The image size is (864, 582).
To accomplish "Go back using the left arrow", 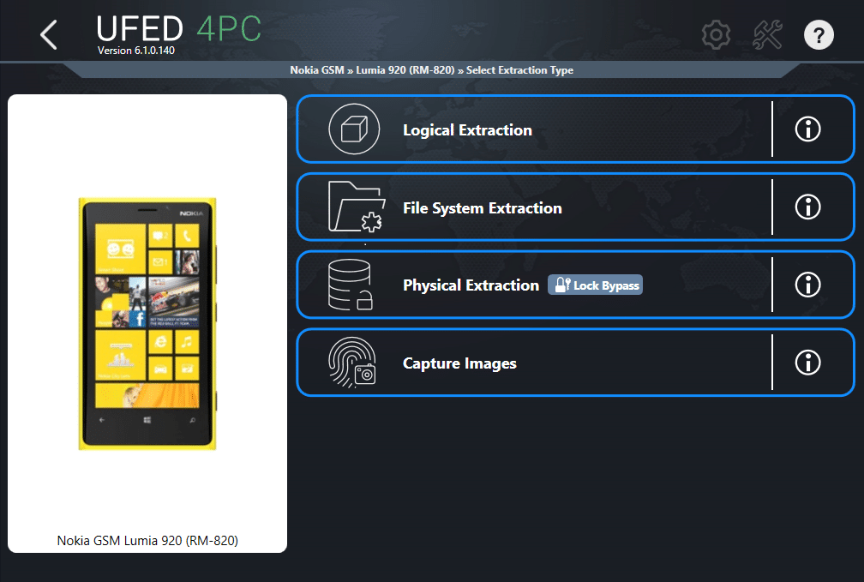I will click(49, 35).
